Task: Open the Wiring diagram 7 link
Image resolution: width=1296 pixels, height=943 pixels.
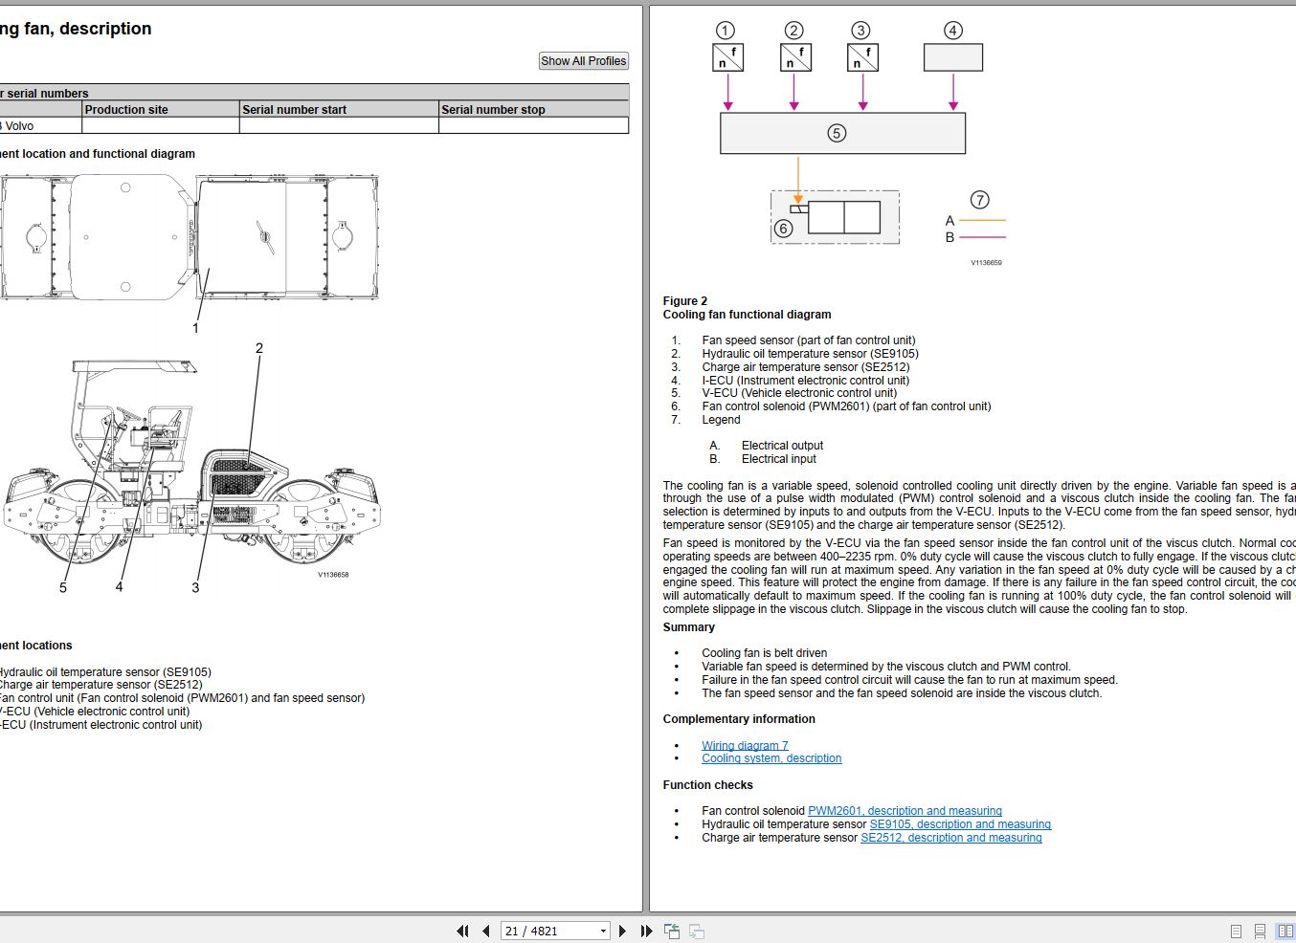Action: [745, 746]
